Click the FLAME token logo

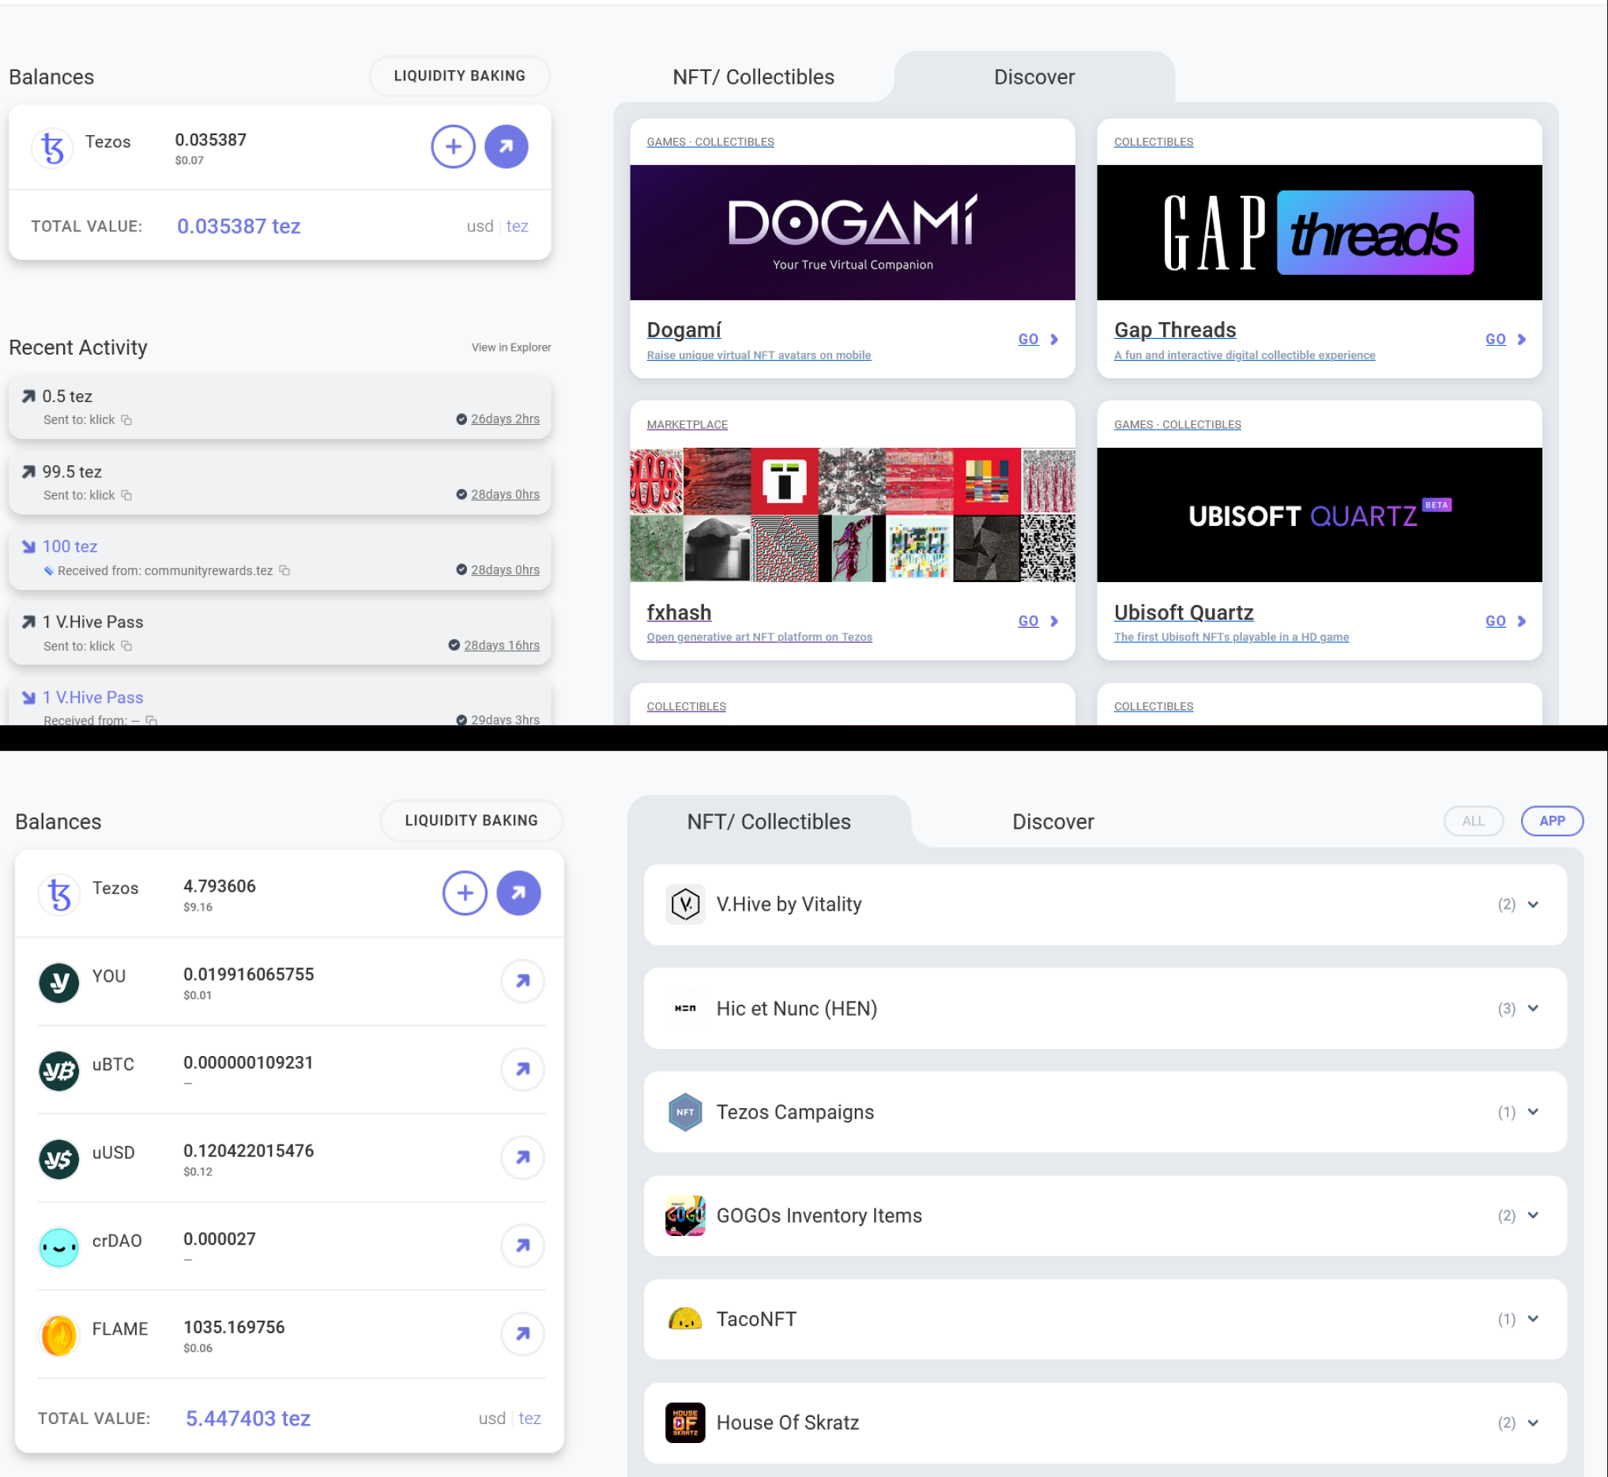(x=59, y=1335)
